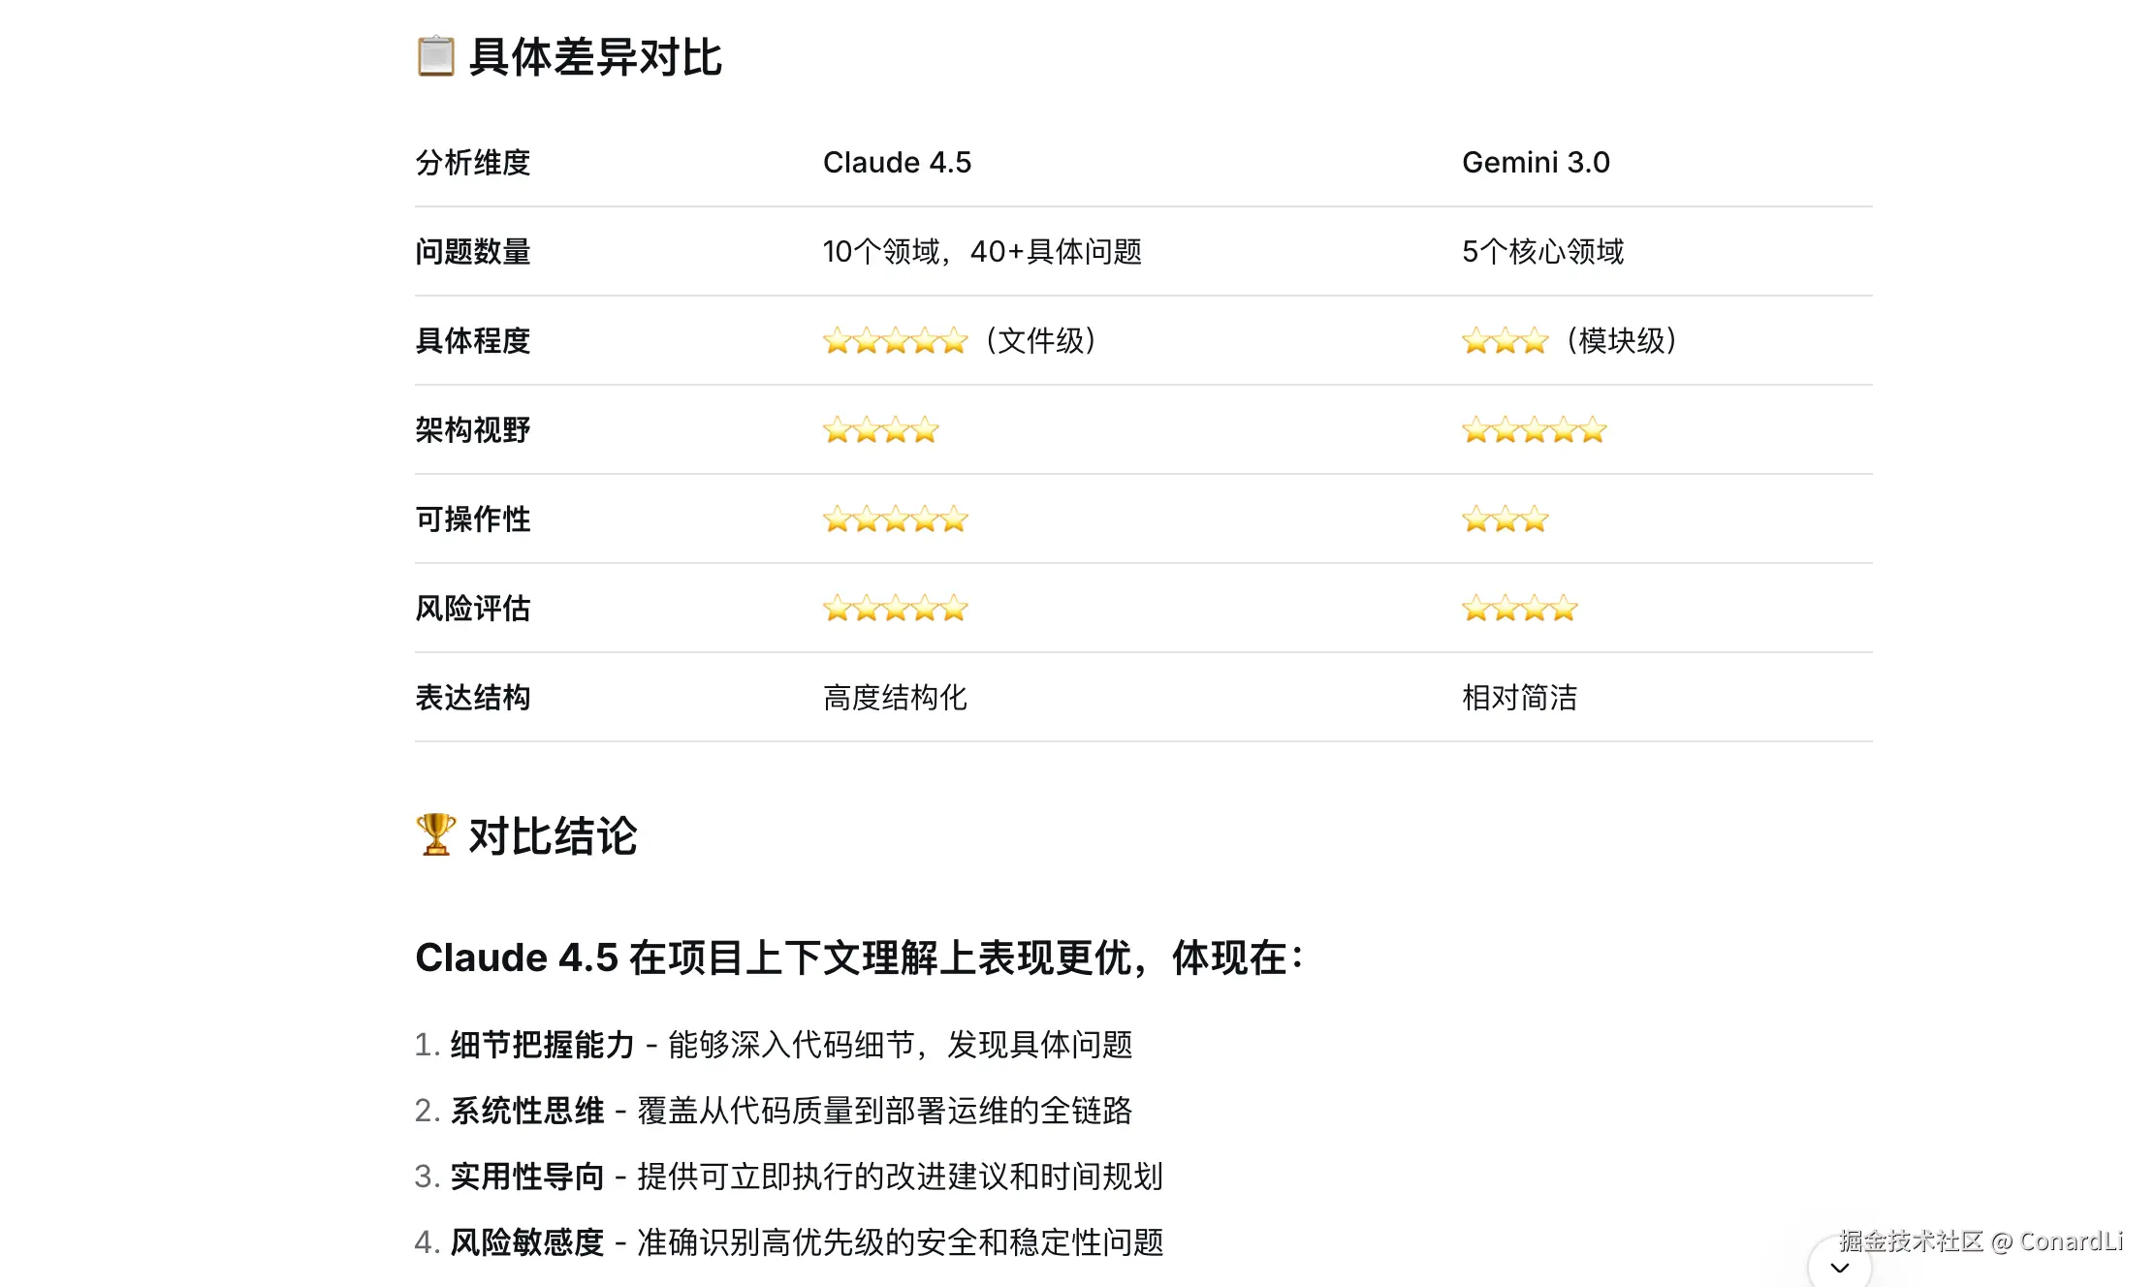The height and width of the screenshot is (1287, 2156).
Task: Click the 风险敏感度 list item
Action: (526, 1242)
